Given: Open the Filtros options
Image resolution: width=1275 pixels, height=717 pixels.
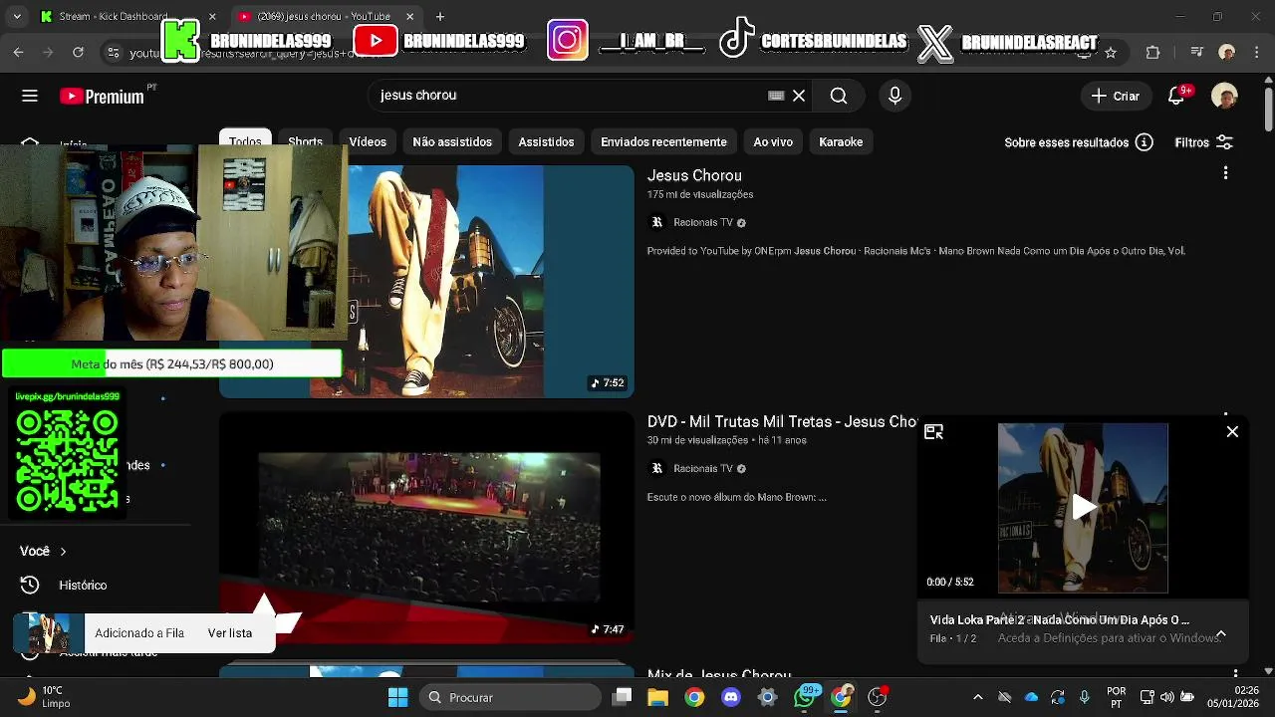Looking at the screenshot, I should [1203, 142].
